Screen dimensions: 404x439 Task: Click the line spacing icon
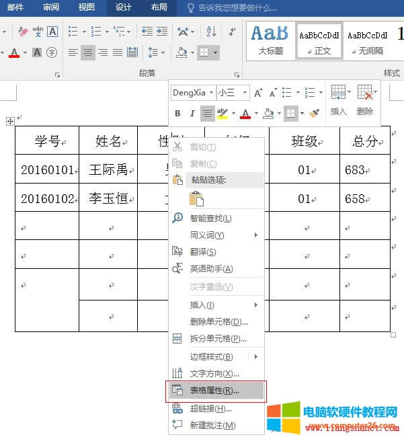153,52
